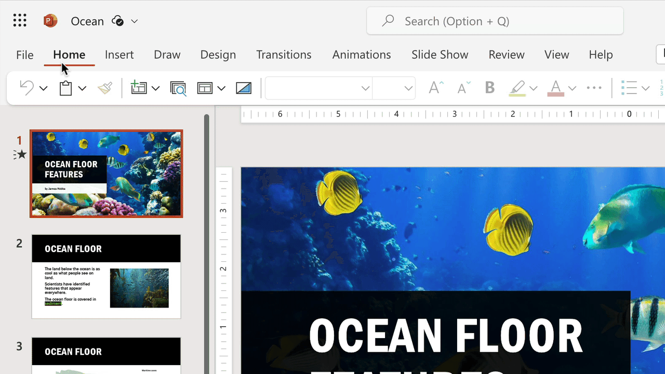Open the See More ellipsis options
The image size is (665, 374).
[x=594, y=88]
